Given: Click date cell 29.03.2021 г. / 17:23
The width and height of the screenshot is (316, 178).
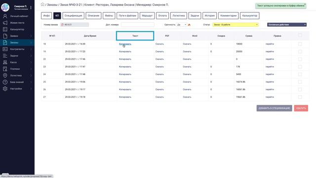Looking at the screenshot, I should click(x=75, y=51).
